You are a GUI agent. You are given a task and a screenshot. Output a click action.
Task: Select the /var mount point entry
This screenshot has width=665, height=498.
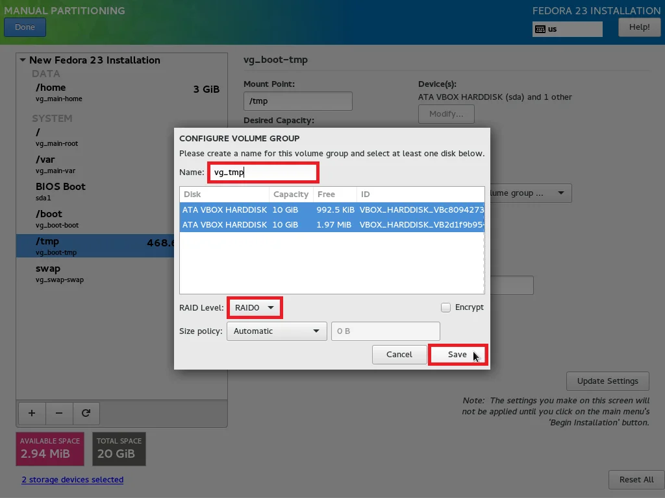click(95, 164)
